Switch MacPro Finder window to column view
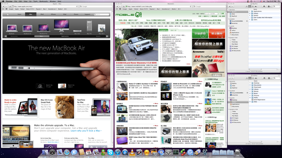Screen dimensions: 282x158 click(252, 6)
